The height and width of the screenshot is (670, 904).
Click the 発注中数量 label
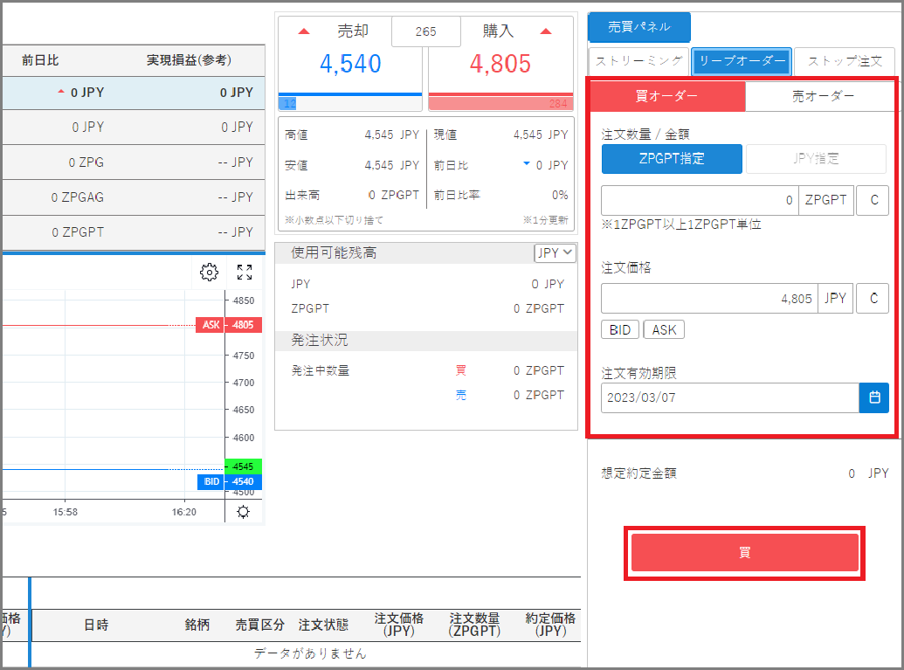coord(321,370)
